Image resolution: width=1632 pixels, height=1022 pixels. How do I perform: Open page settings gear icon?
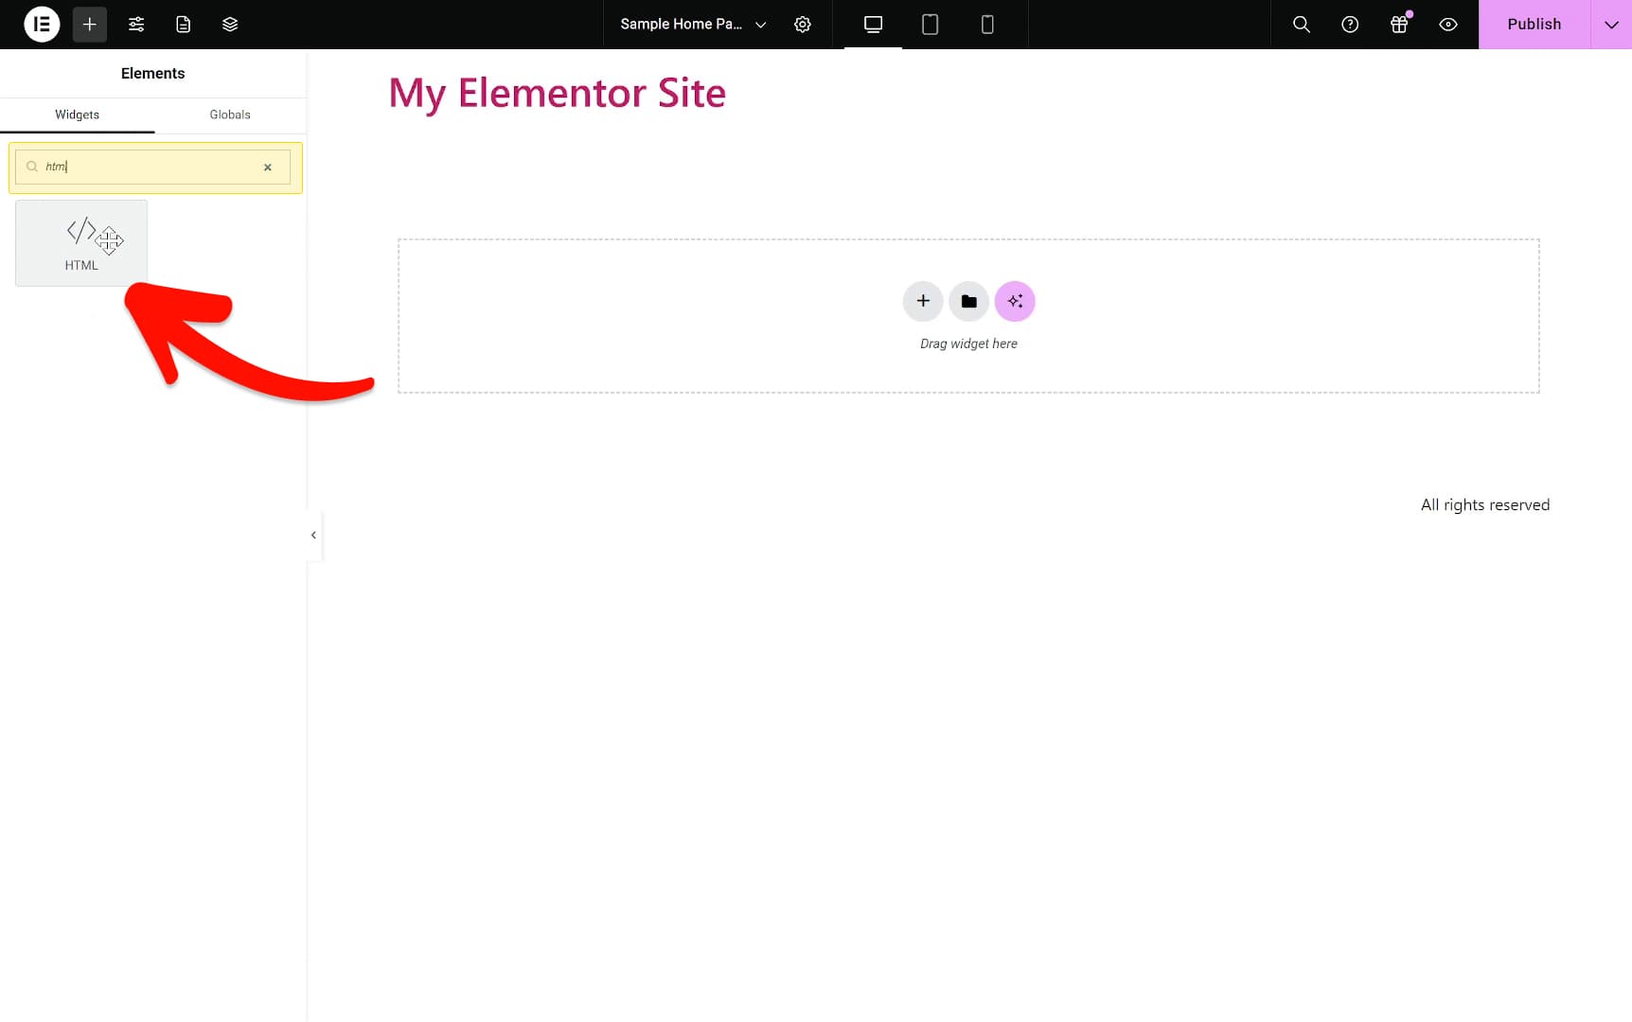click(803, 25)
